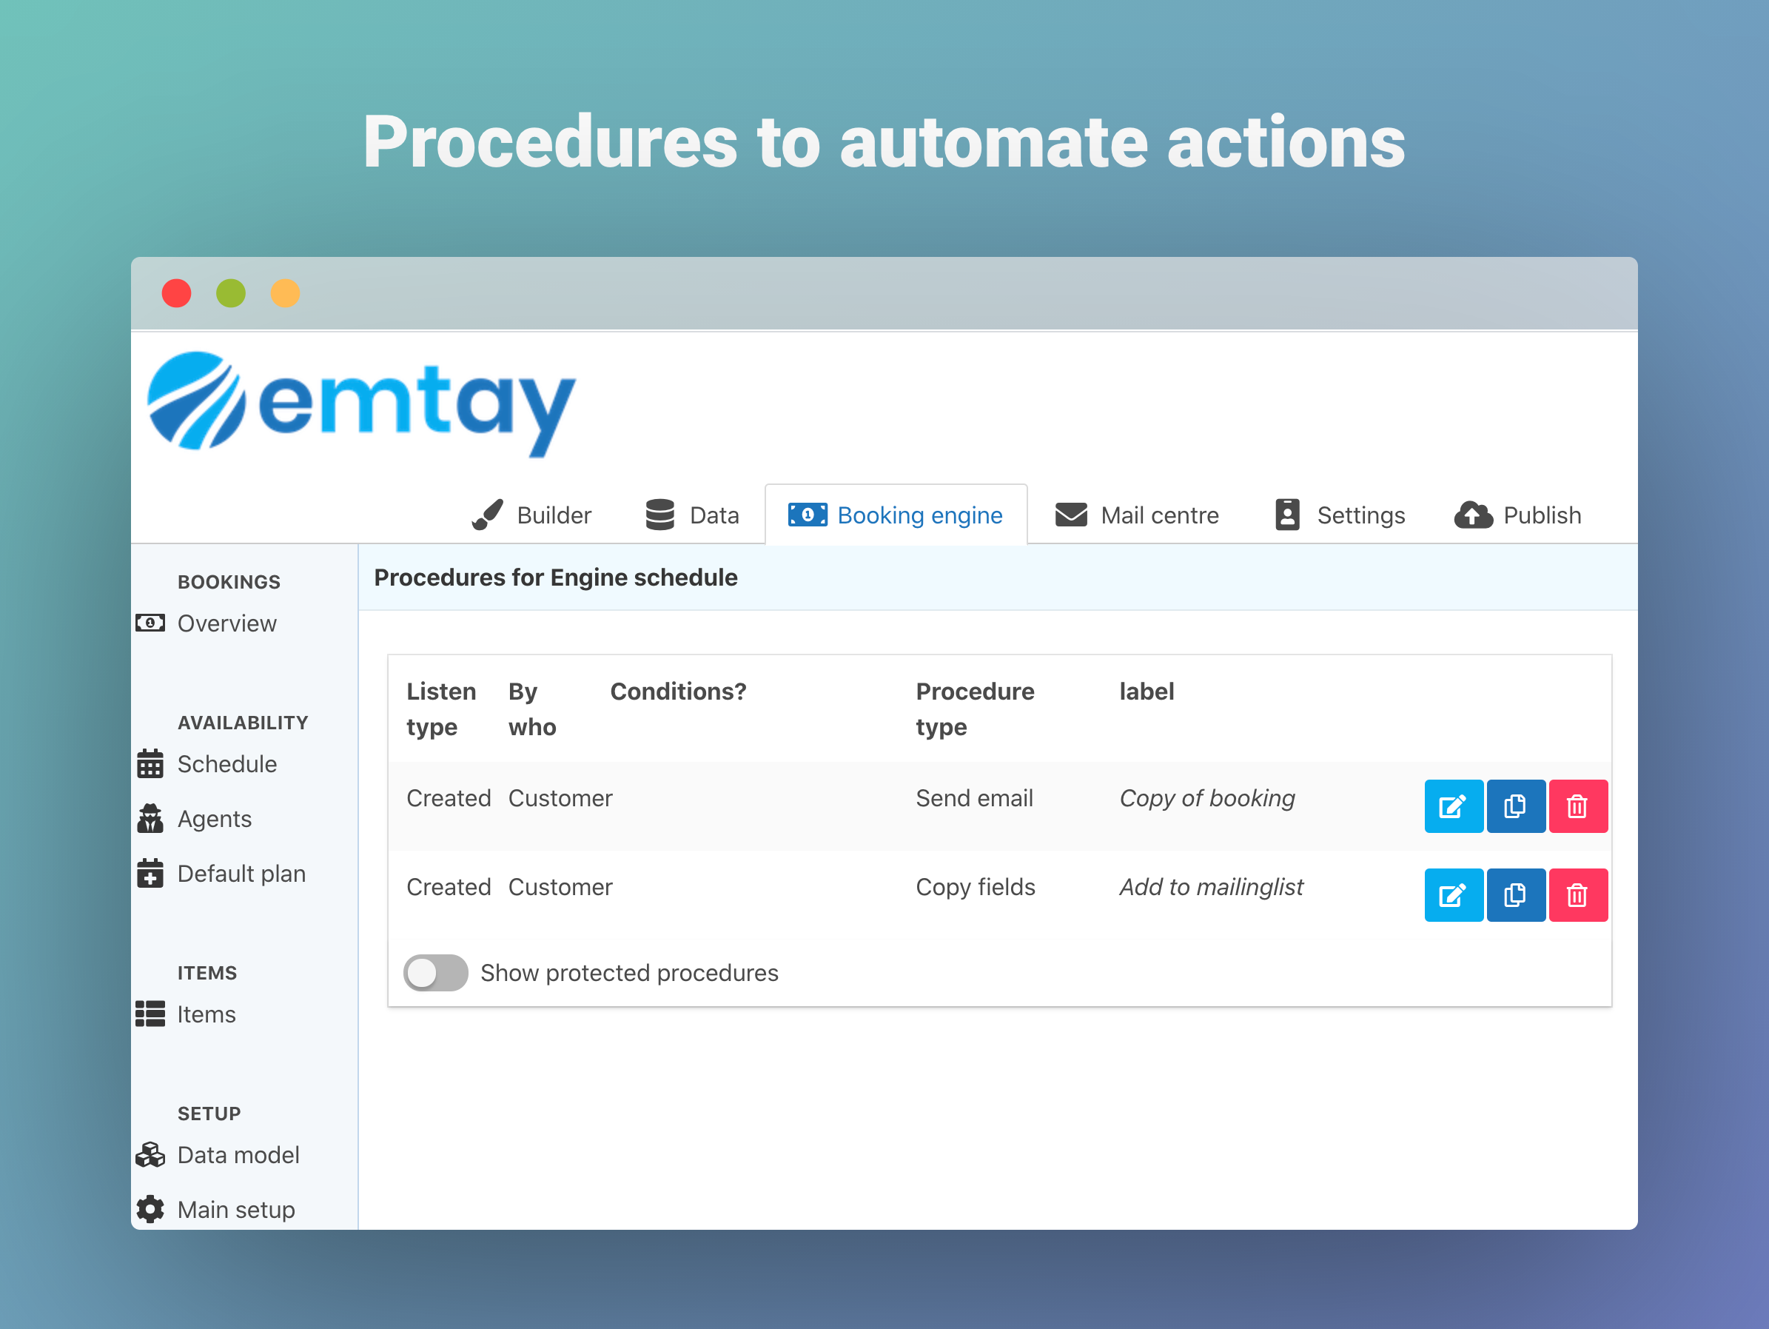This screenshot has height=1329, width=1769.
Task: Open Default plan in sidebar
Action: (241, 874)
